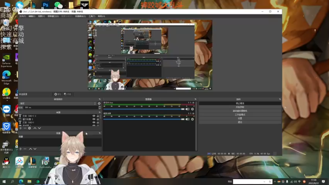The width and height of the screenshot is (329, 185).
Task: Open OBS 设置 from controls
Action: point(240,118)
